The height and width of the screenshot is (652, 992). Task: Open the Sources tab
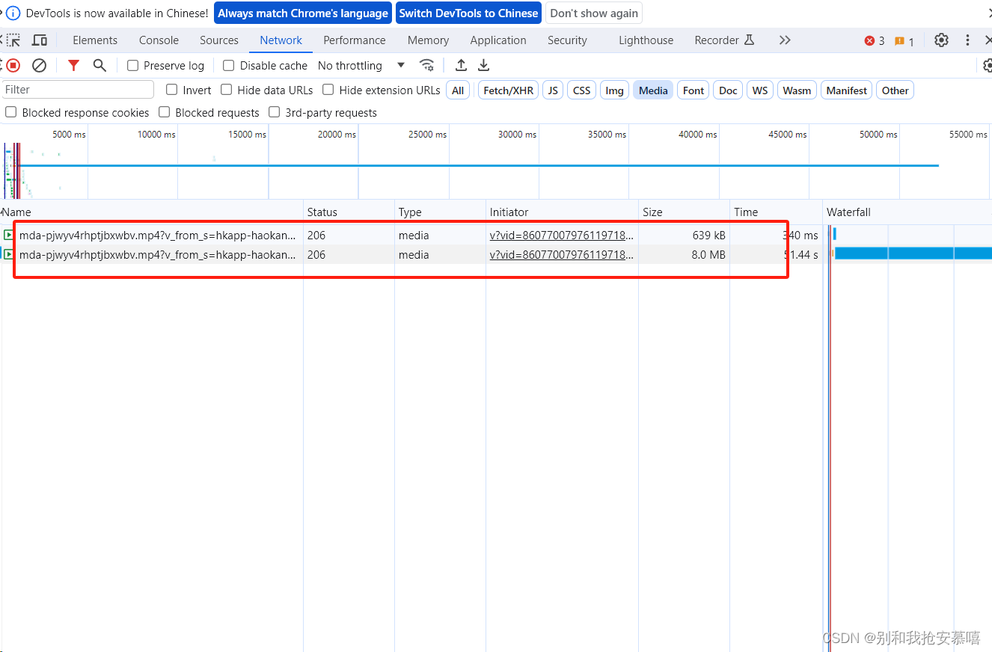pos(219,40)
